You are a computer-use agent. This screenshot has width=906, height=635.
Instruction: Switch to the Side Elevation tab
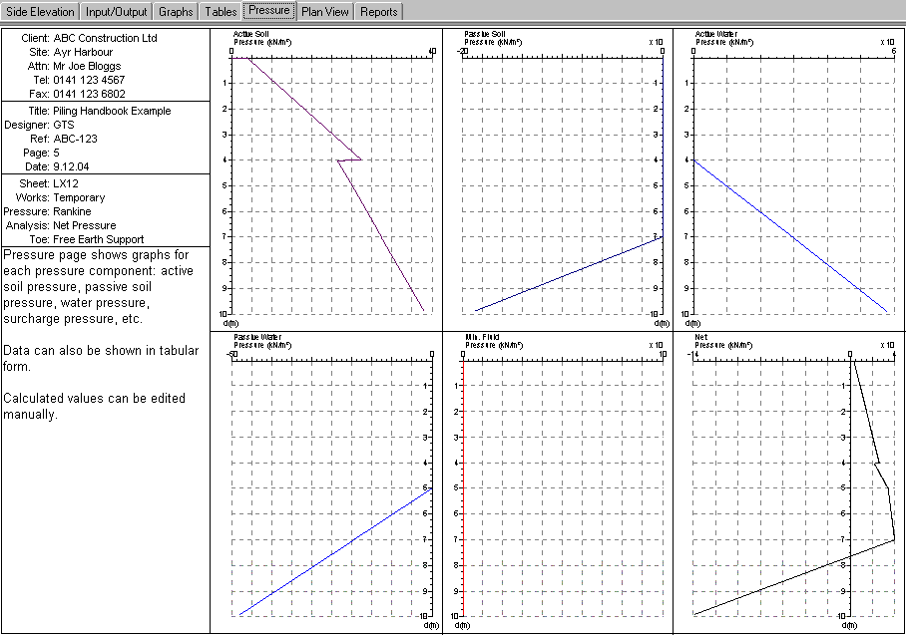pyautogui.click(x=40, y=12)
